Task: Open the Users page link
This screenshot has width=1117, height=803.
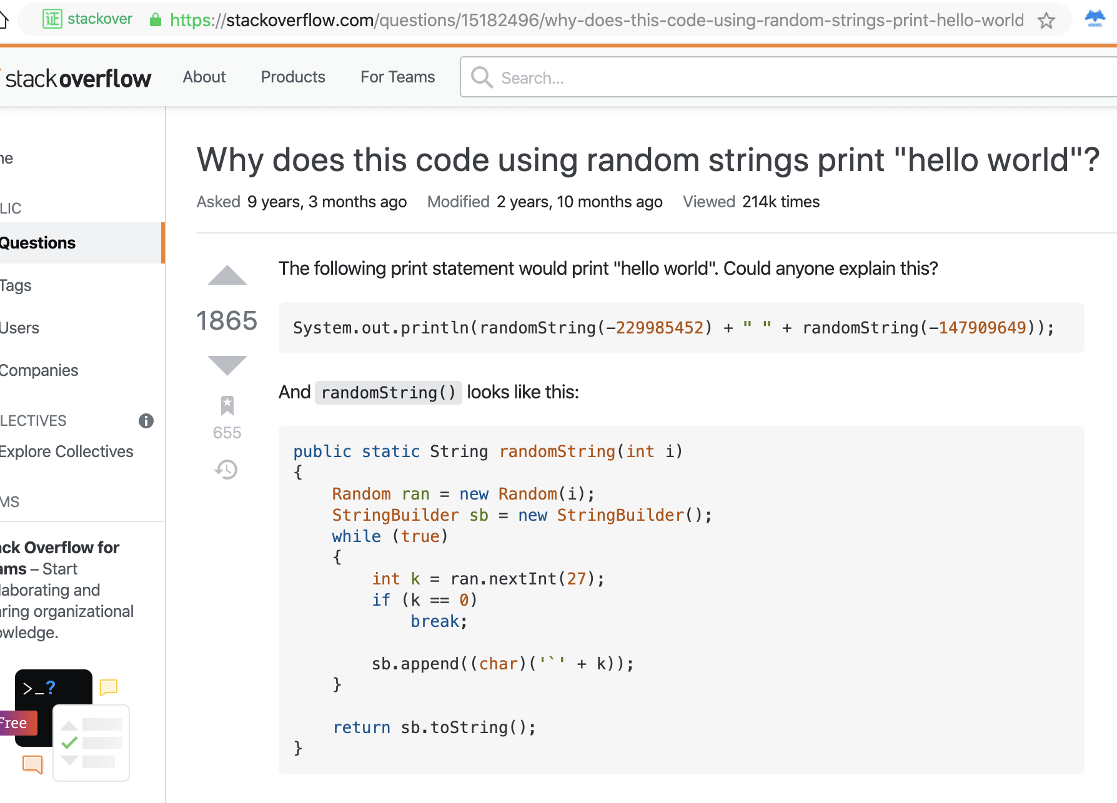Action: click(x=20, y=328)
